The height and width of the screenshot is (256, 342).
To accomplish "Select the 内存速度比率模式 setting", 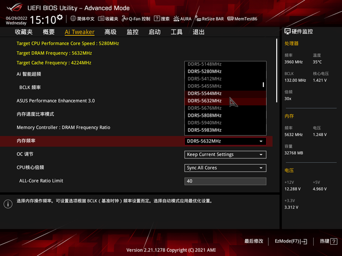I will [x=35, y=114].
